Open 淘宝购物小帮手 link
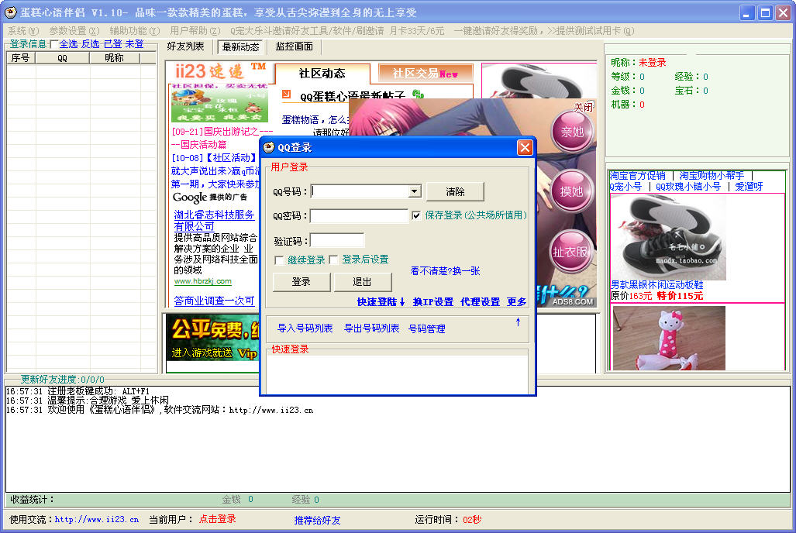 click(712, 176)
